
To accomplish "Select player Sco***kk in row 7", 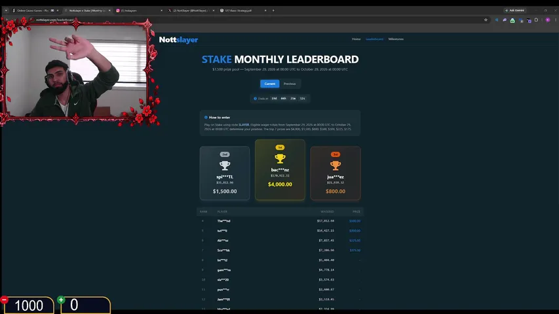I will [x=223, y=251].
